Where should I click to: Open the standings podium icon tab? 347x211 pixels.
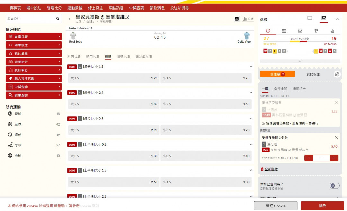(x=300, y=31)
